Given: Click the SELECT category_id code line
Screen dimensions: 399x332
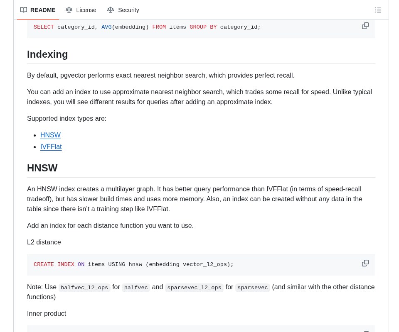Looking at the screenshot, I should click(x=147, y=27).
